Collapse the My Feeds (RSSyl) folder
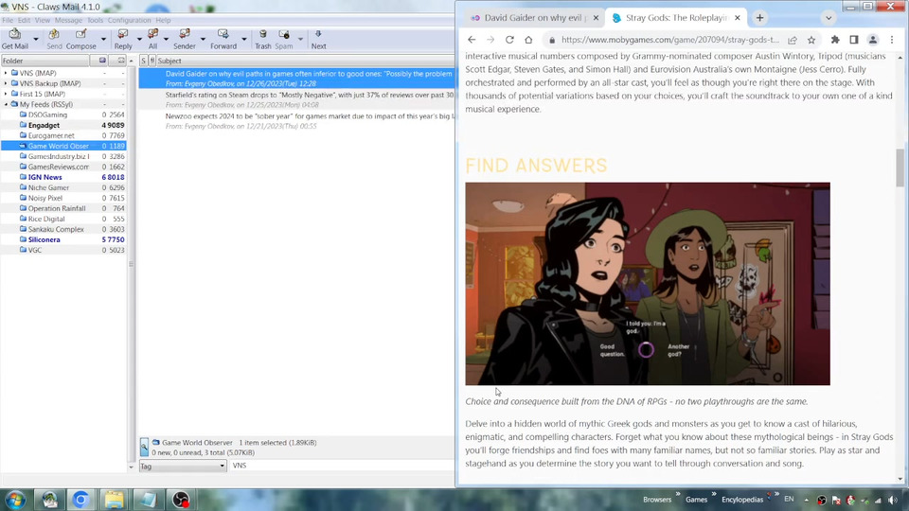The width and height of the screenshot is (909, 511). (6, 104)
